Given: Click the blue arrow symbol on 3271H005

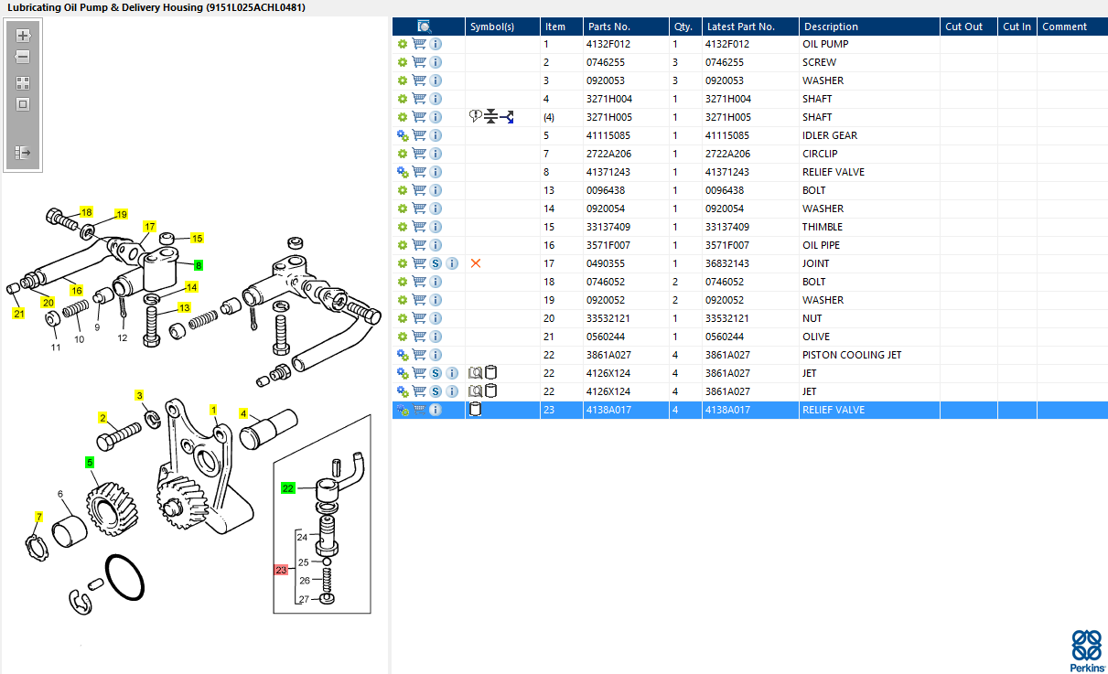Looking at the screenshot, I should 507,117.
